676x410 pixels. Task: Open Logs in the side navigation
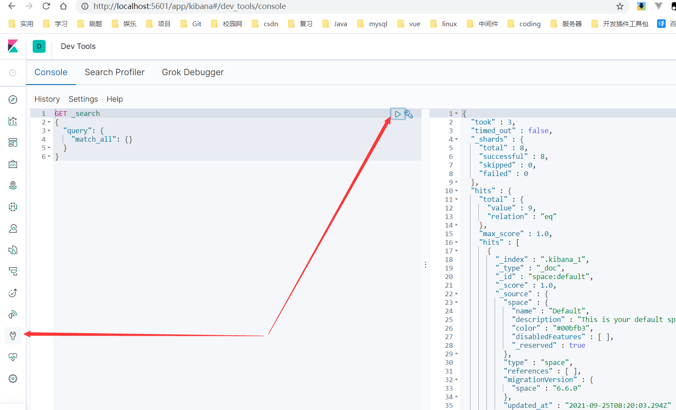pyautogui.click(x=13, y=250)
